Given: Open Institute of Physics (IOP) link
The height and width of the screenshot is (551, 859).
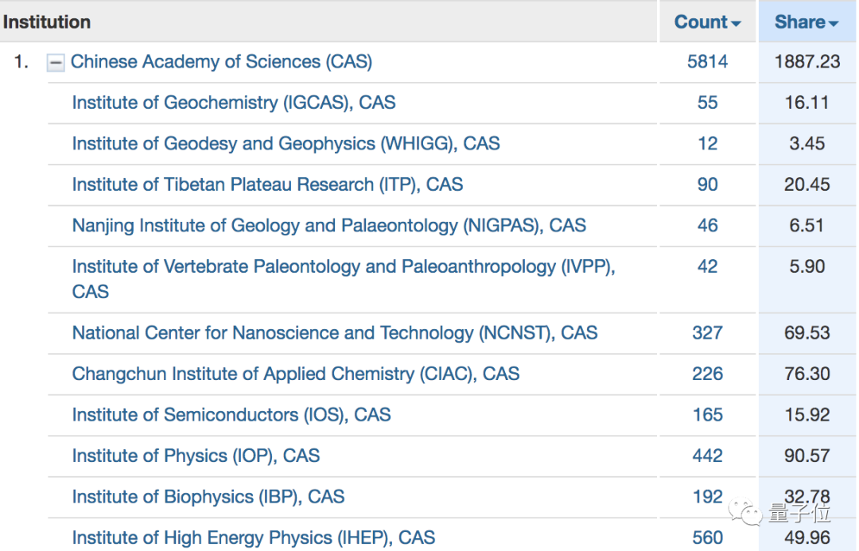Looking at the screenshot, I should coord(196,456).
